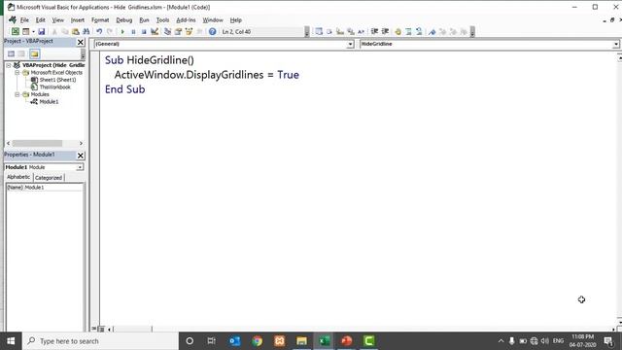Open Find with the binoculars icon
Viewport: 622px width, 350px height.
[x=86, y=31]
